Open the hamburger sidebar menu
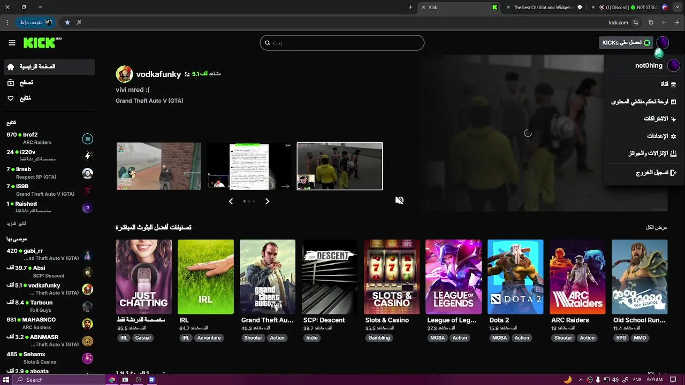Viewport: 685px width, 385px height. tap(12, 43)
